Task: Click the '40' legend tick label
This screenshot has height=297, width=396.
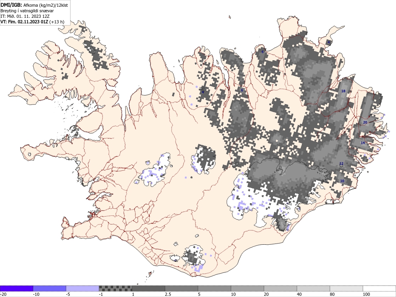Action: (299, 294)
